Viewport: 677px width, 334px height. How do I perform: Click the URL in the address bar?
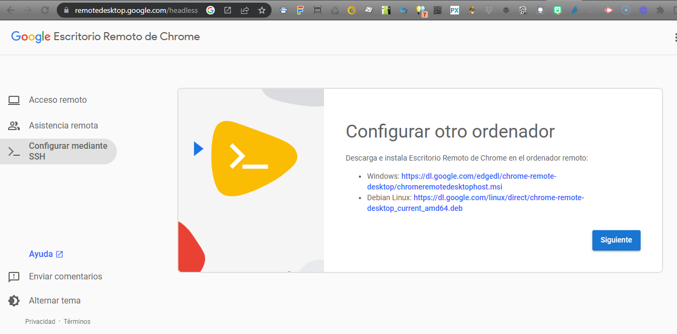(136, 10)
